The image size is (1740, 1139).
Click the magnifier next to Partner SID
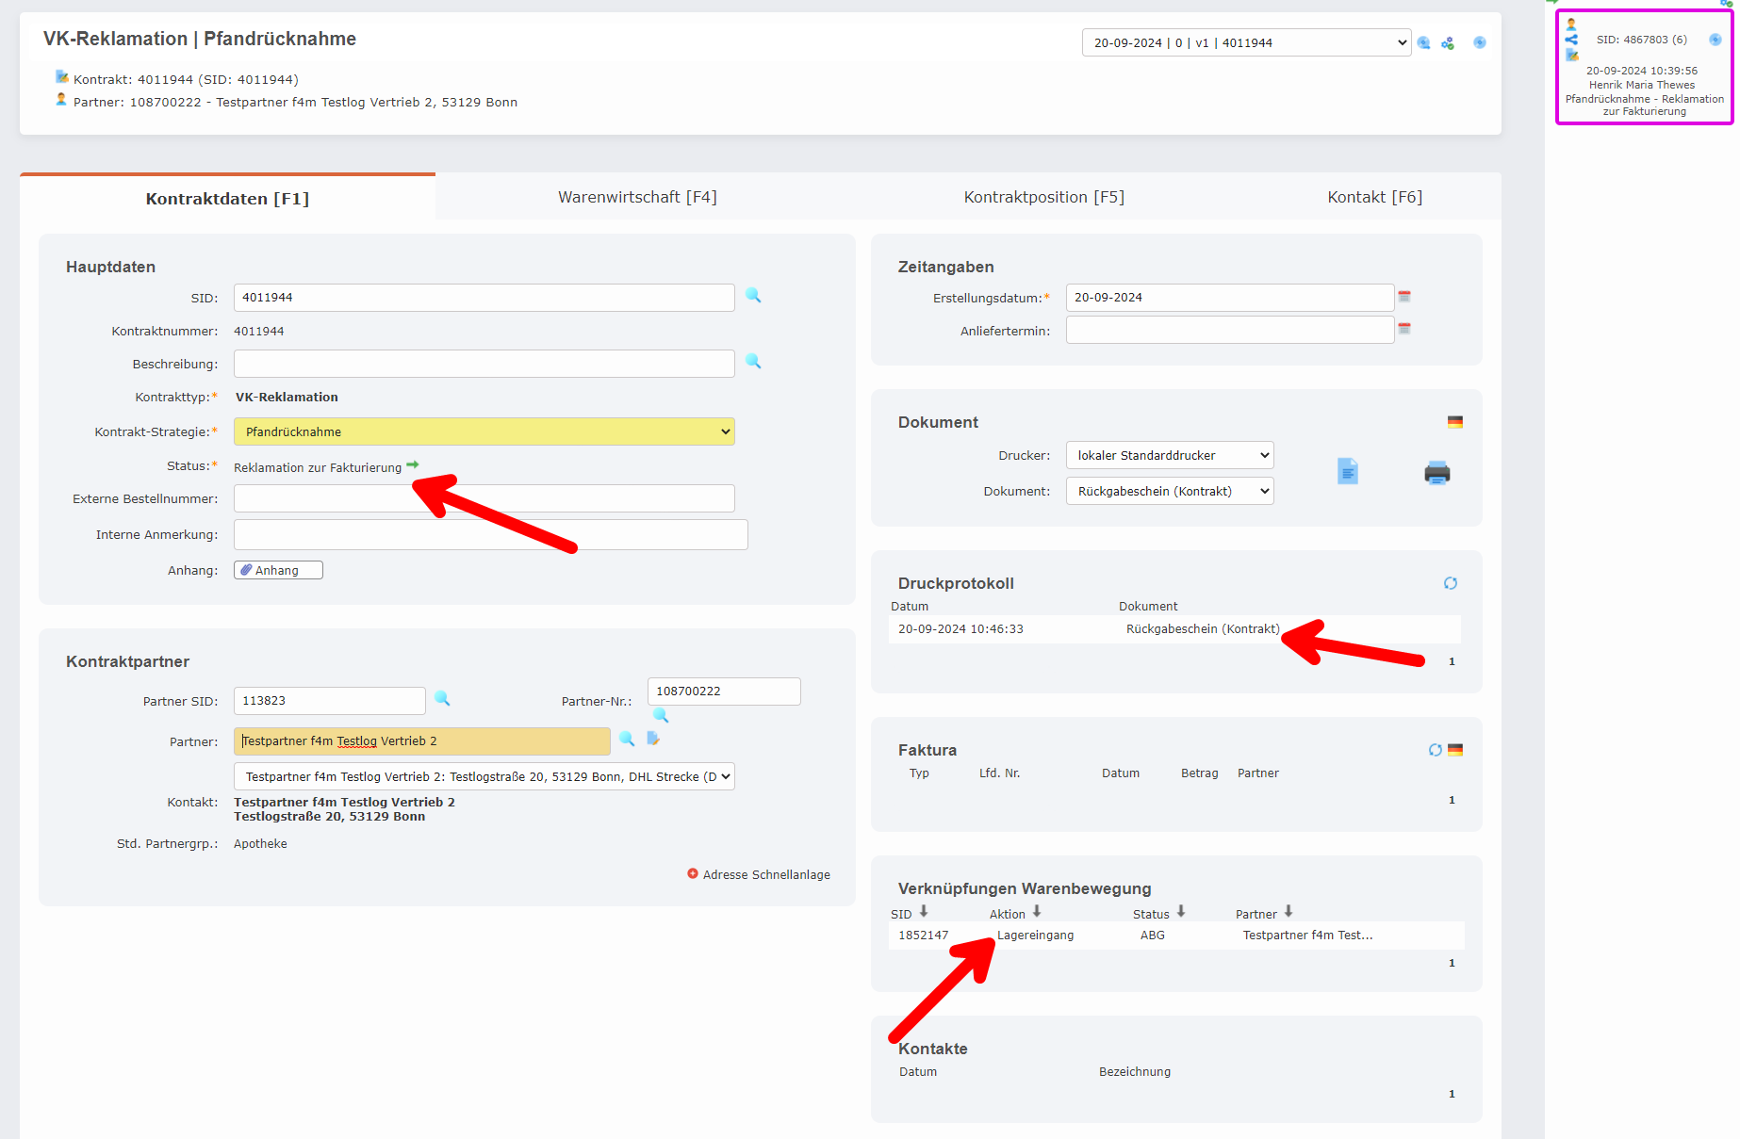point(442,699)
